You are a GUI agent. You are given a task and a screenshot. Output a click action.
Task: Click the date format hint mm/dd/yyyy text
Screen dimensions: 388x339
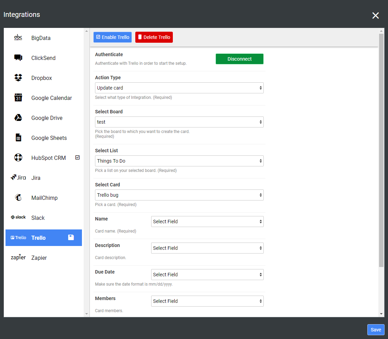(134, 284)
